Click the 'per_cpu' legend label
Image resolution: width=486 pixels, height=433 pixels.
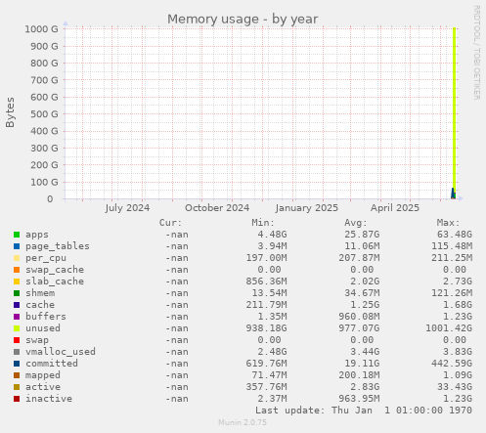46,258
